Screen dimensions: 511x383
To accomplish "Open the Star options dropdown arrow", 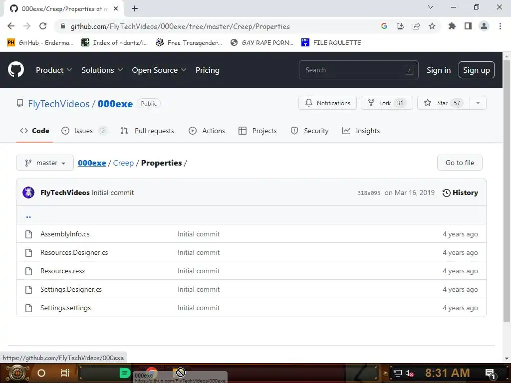I will [478, 103].
